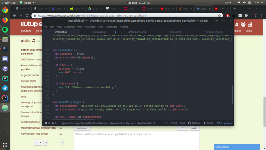Click the spoiler button
The height and width of the screenshot is (150, 266).
pyautogui.click(x=194, y=128)
